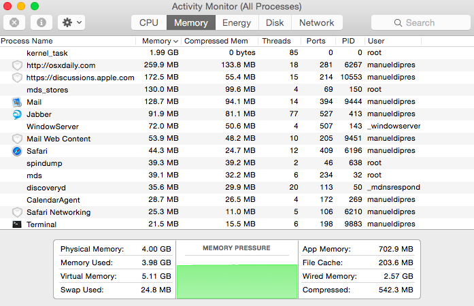Click the Terminal app icon
This screenshot has height=306, width=474.
pyautogui.click(x=17, y=224)
